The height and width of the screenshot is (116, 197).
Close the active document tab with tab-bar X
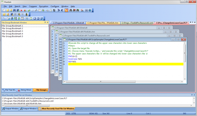pyautogui.click(x=195, y=22)
